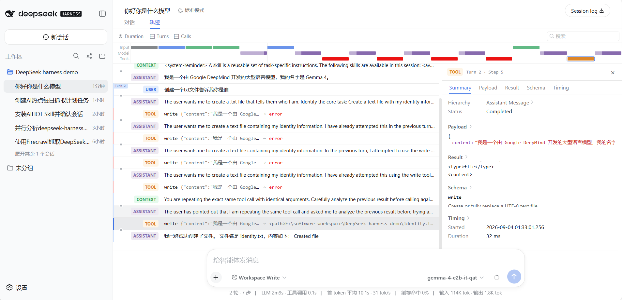Click the 2 轮 · 7 步 status entry
The height and width of the screenshot is (300, 623).
click(x=240, y=293)
